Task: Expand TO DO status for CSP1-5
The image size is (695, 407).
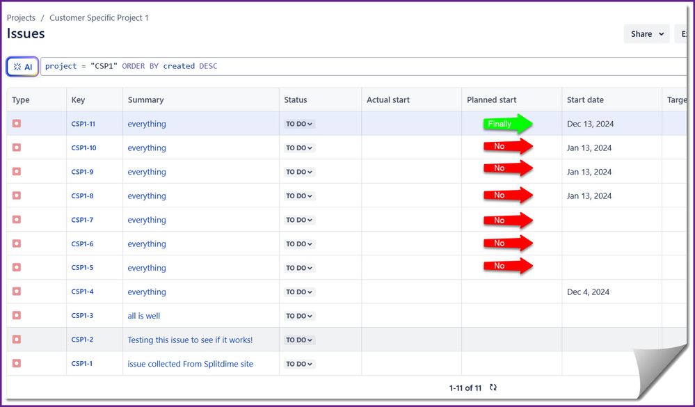Action: coord(299,268)
